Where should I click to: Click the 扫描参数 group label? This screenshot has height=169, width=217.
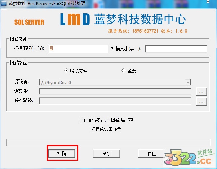[18, 39]
